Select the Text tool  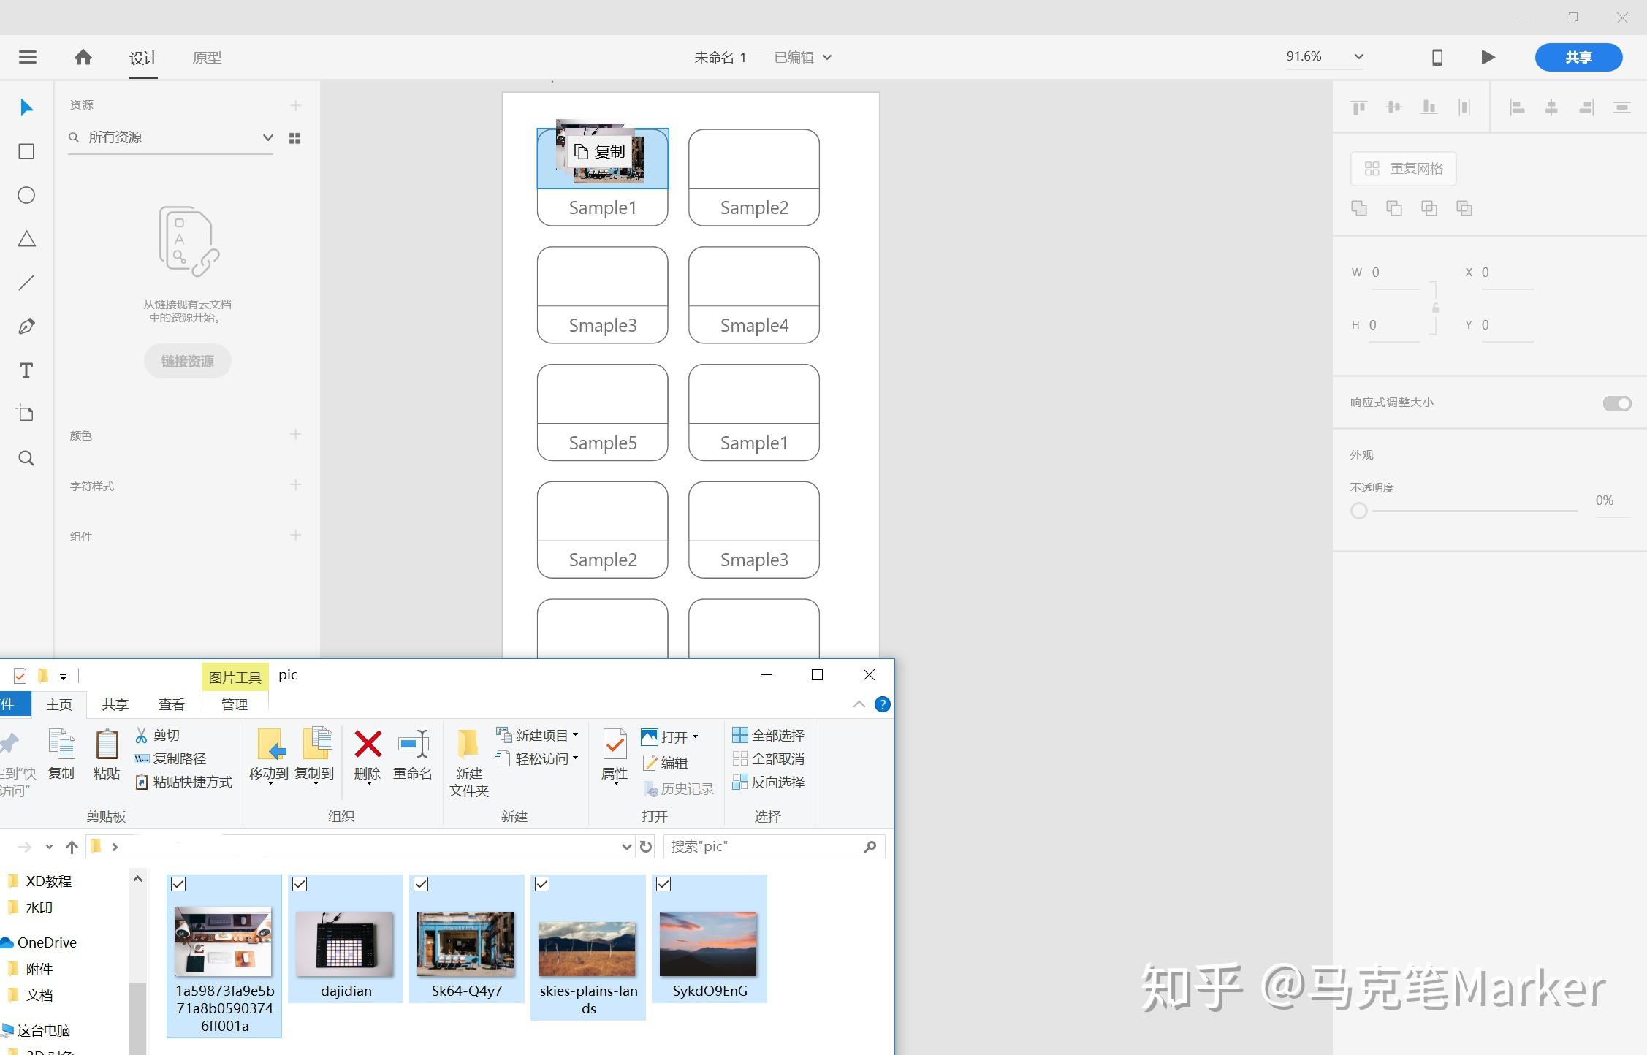(x=26, y=370)
